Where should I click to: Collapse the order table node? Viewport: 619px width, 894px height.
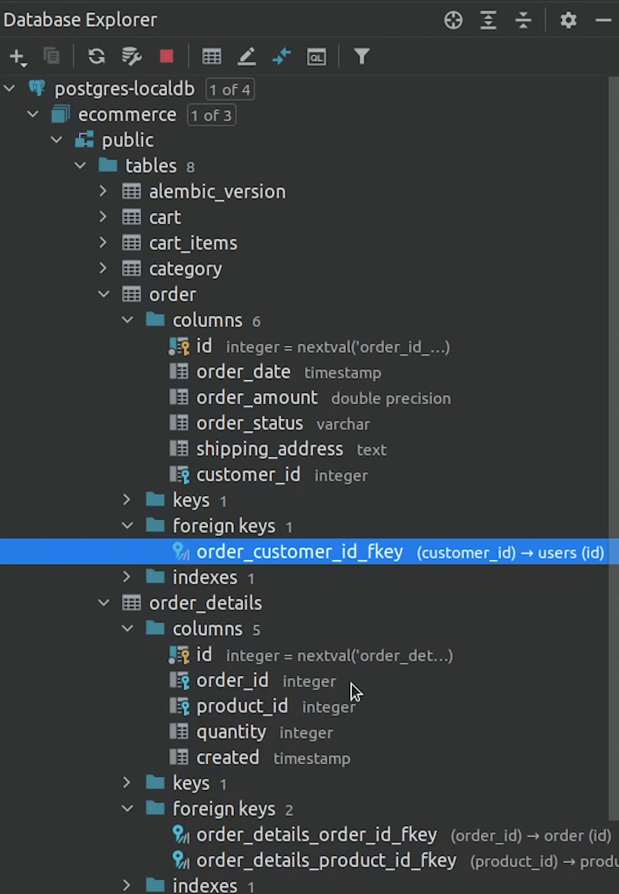pyautogui.click(x=103, y=294)
